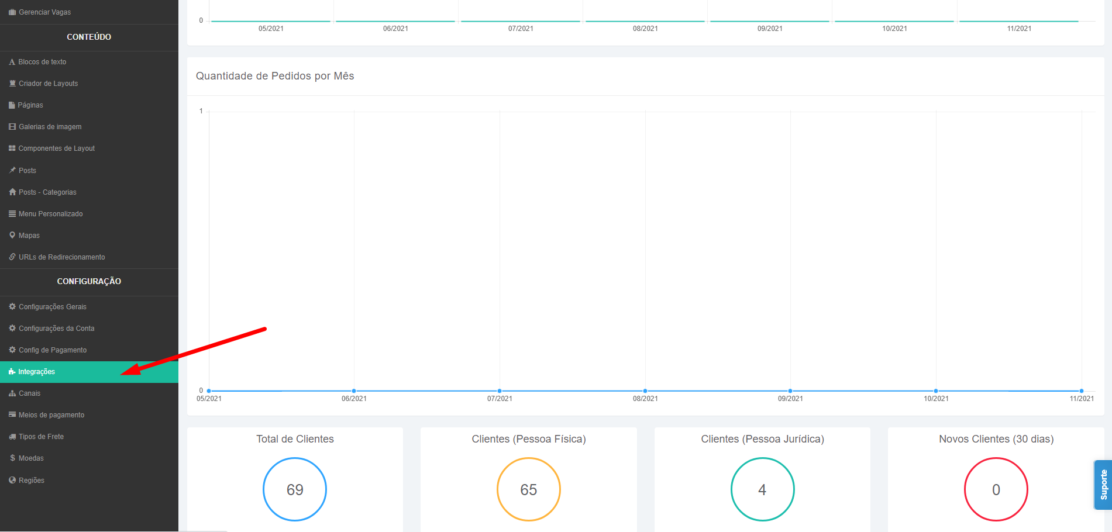Click the Menu Personalizado bars icon
The width and height of the screenshot is (1112, 532).
(x=12, y=214)
